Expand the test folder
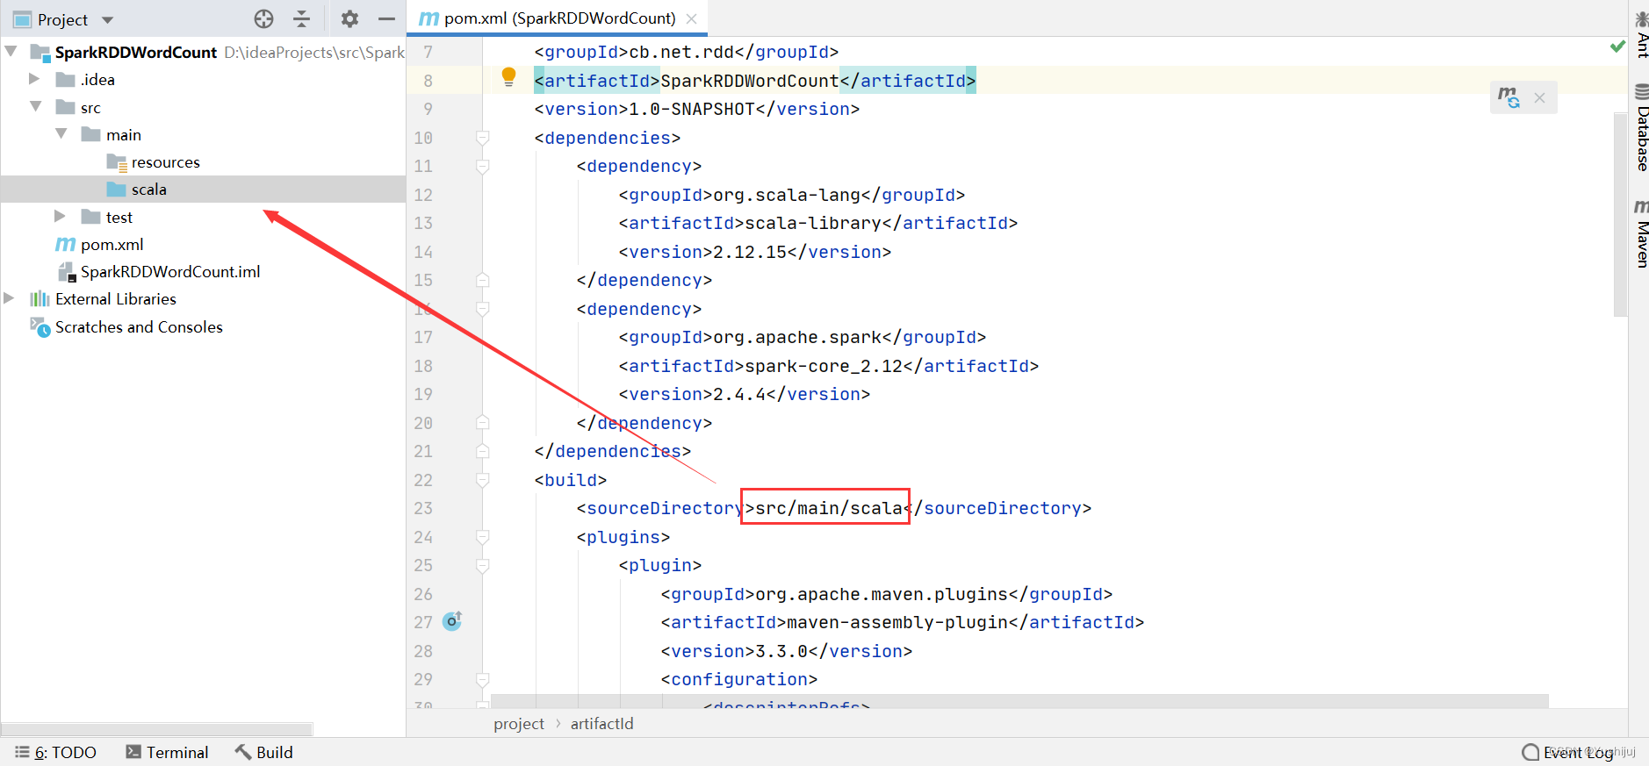1649x766 pixels. pos(60,216)
